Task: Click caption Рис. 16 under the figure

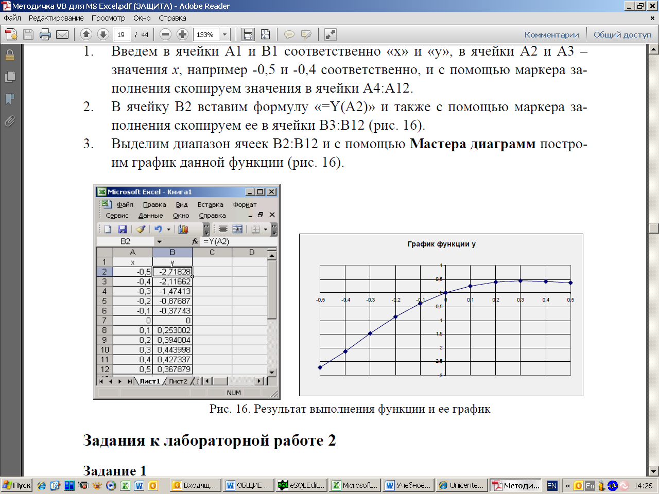Action: (x=350, y=409)
